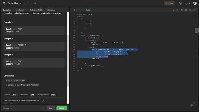Click the Example 2 heading
This screenshot has height=112, width=199.
pos(8,39)
